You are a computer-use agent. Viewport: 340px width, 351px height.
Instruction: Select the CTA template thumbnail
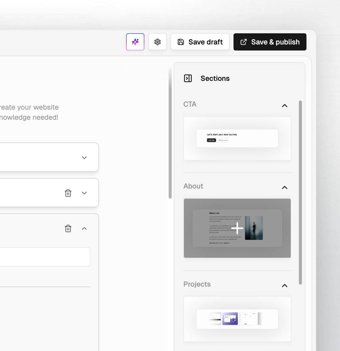point(237,138)
